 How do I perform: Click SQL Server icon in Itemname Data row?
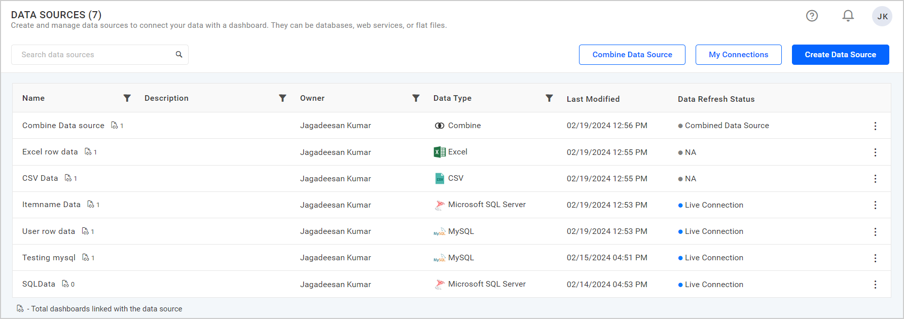click(440, 205)
